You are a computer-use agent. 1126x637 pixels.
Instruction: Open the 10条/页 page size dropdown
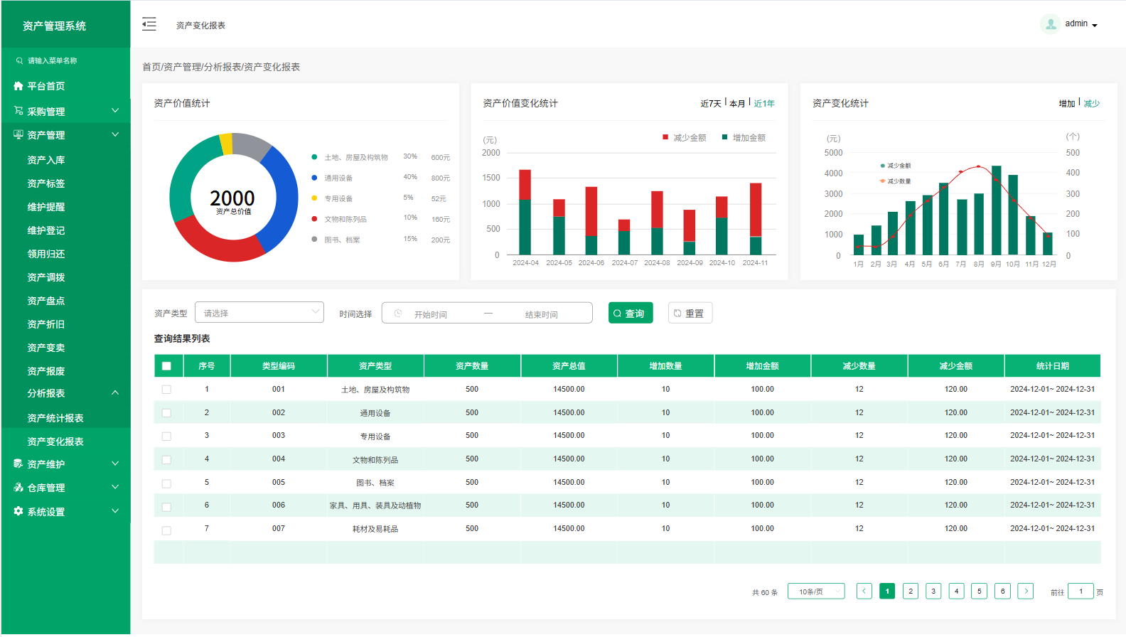click(x=815, y=591)
